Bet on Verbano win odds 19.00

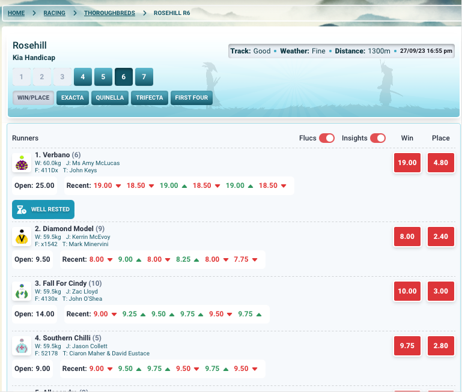click(407, 163)
